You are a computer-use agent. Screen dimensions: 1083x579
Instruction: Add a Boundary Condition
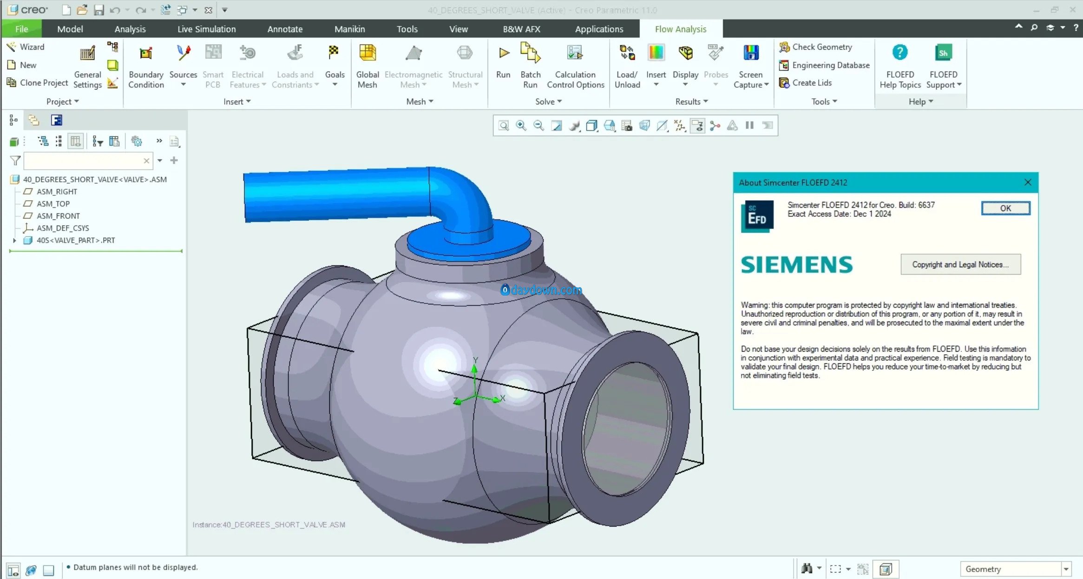tap(146, 67)
